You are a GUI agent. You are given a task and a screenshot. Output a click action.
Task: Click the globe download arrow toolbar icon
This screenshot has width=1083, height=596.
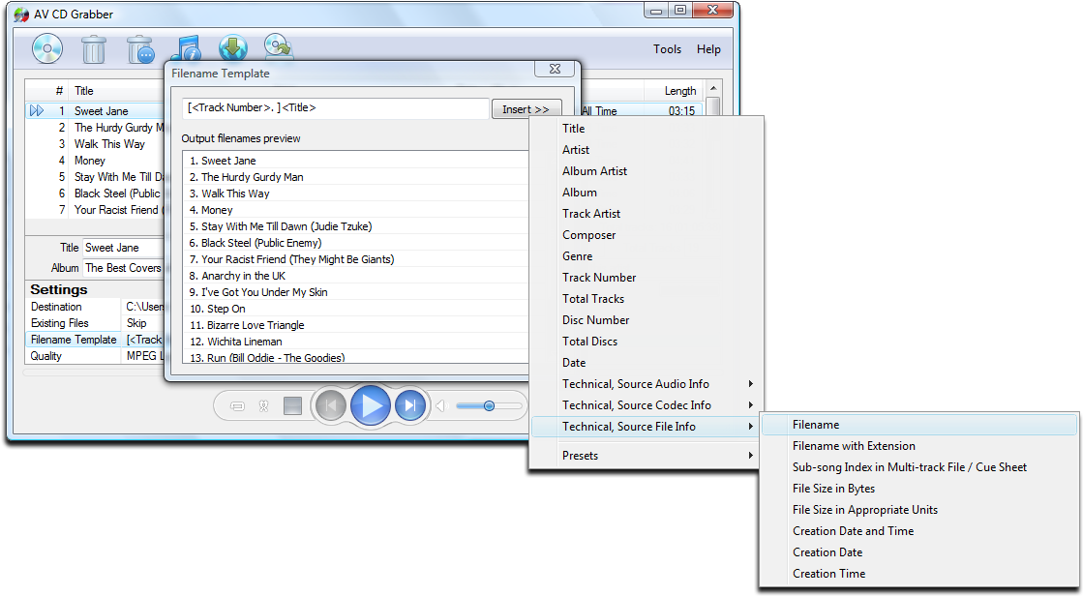point(232,48)
